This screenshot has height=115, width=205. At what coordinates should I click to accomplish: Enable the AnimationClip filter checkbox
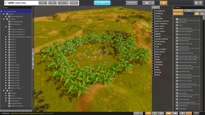click(153, 11)
